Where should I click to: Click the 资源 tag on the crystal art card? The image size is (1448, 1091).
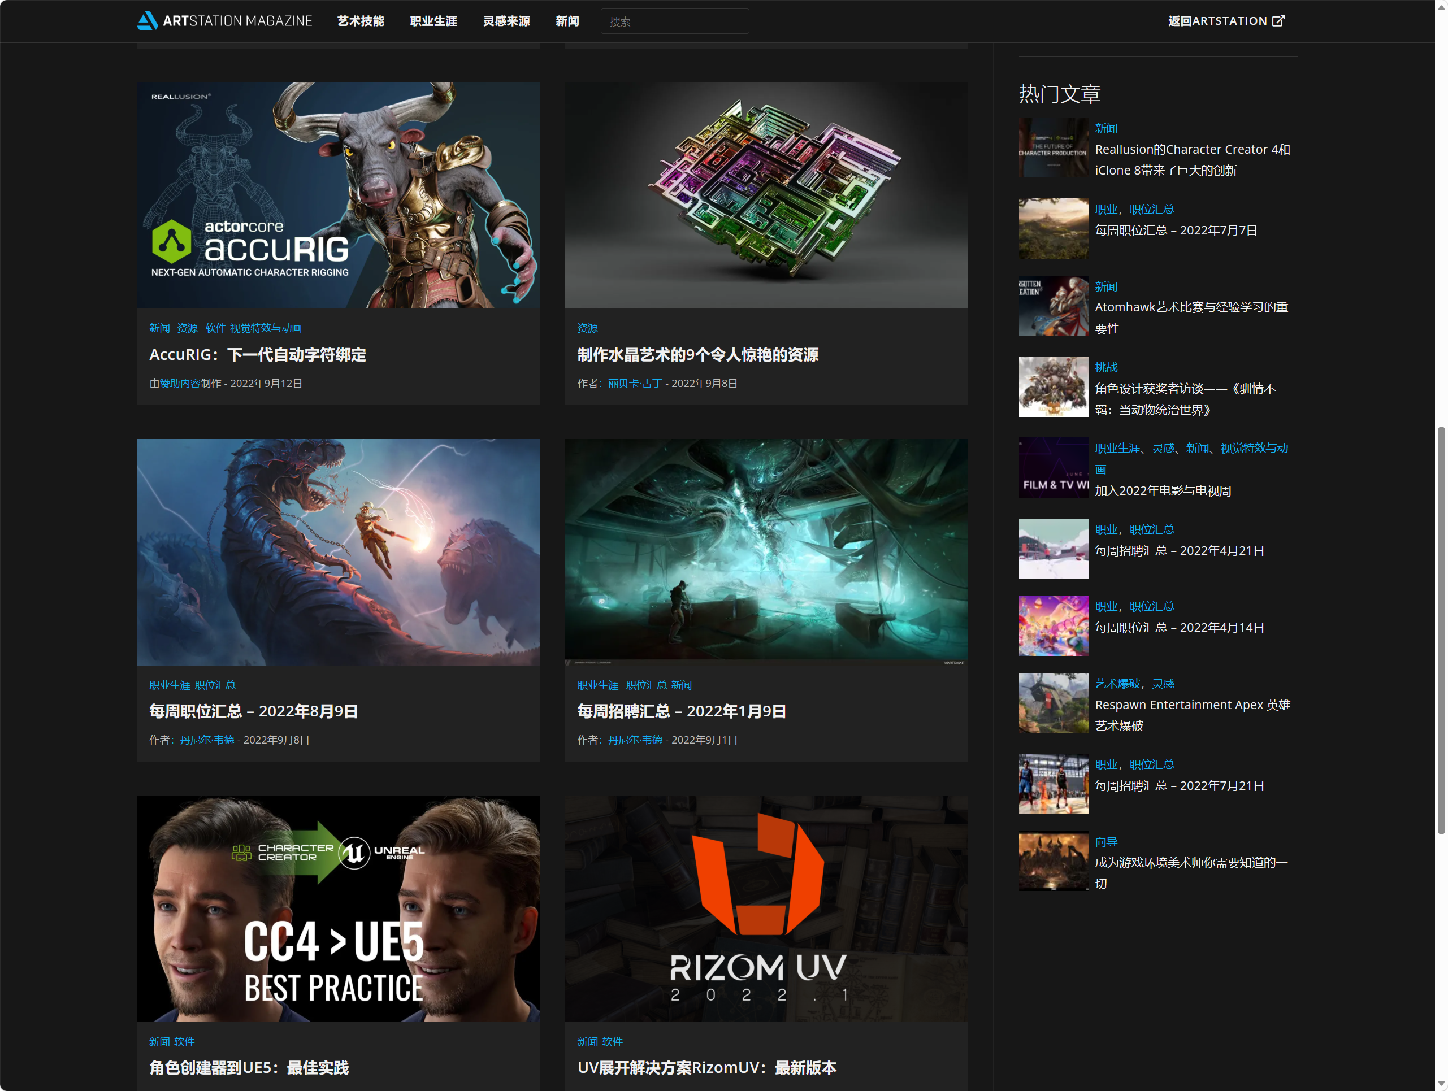click(587, 328)
